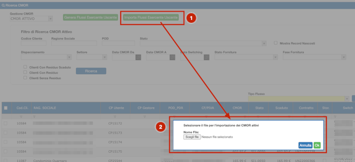Open the Tipo Flusso dropdown

pyautogui.click(x=347, y=99)
